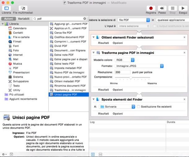
Task: Adjust the Compressione slider knob
Action: click(x=131, y=78)
